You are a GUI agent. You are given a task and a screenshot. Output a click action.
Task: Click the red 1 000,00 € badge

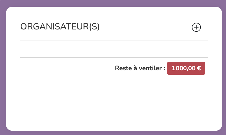click(186, 68)
